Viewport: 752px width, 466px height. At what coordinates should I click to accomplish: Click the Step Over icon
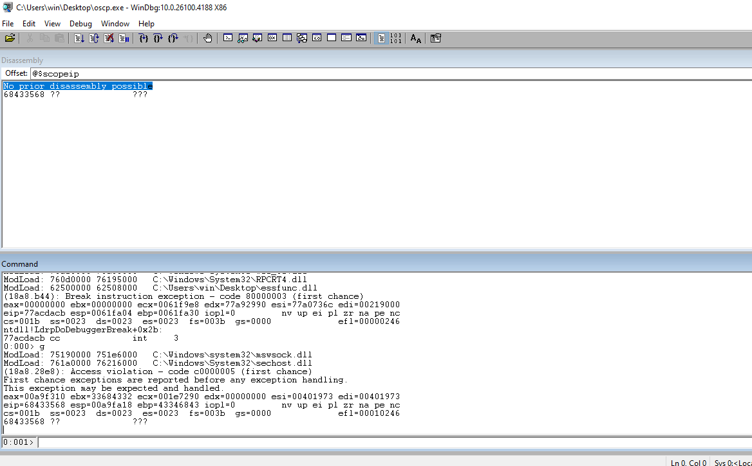click(158, 39)
